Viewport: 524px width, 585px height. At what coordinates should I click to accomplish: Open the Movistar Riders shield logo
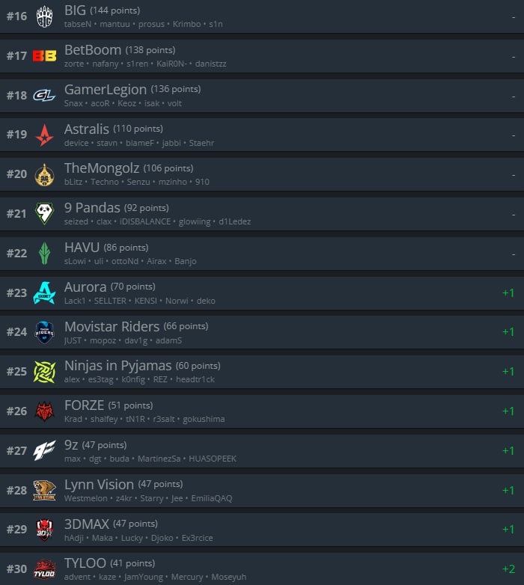coord(44,332)
